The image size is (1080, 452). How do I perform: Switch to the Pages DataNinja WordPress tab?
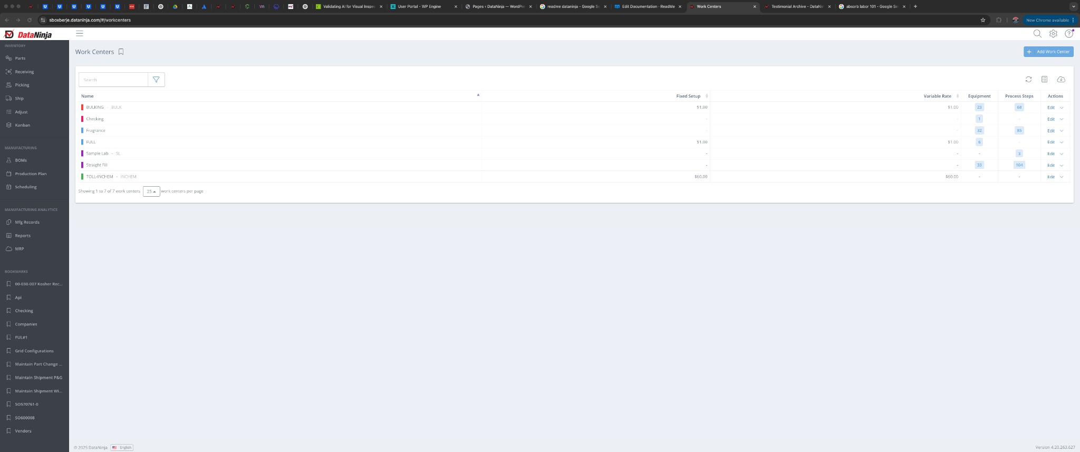[498, 6]
